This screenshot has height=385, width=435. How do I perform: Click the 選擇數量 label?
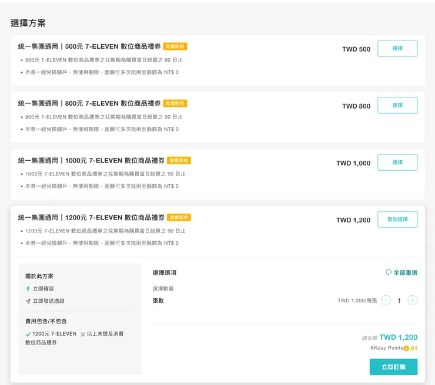[x=163, y=289]
